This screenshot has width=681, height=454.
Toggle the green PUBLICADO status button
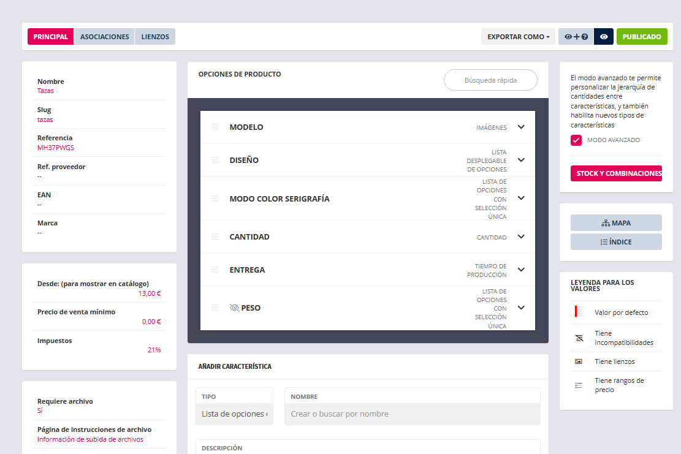[x=641, y=37]
